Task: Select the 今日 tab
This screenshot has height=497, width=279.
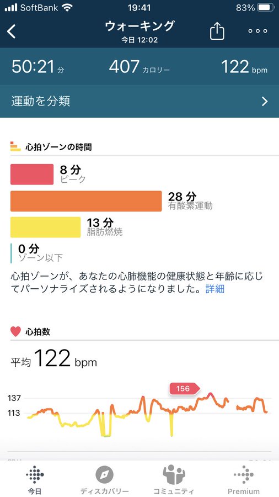Action: point(35,480)
